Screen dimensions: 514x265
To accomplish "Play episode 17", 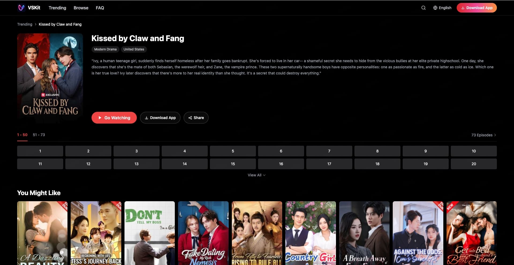I will tap(329, 164).
